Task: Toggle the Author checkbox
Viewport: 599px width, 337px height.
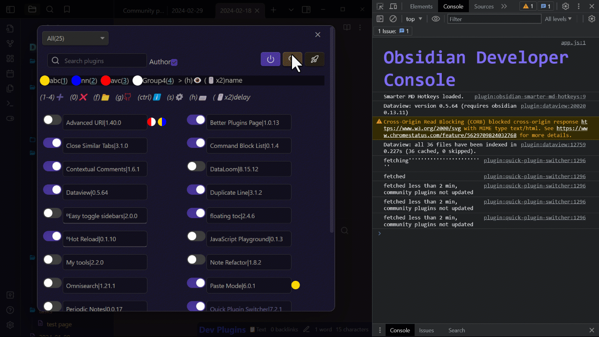Action: [x=174, y=62]
